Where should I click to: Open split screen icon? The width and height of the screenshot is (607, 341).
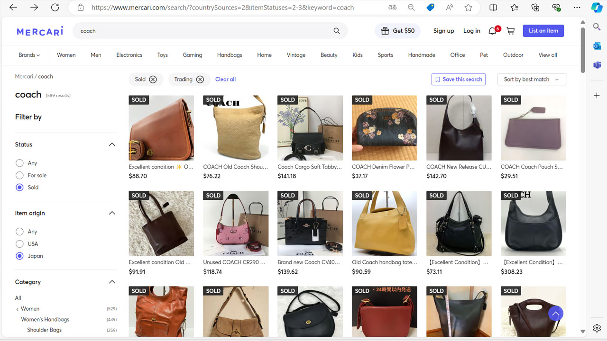coord(493,8)
